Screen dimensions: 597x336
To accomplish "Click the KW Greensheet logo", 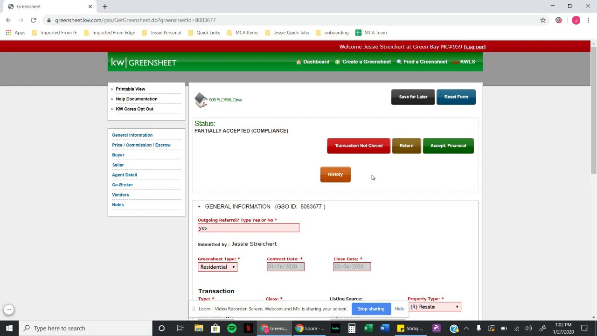I will [x=144, y=63].
